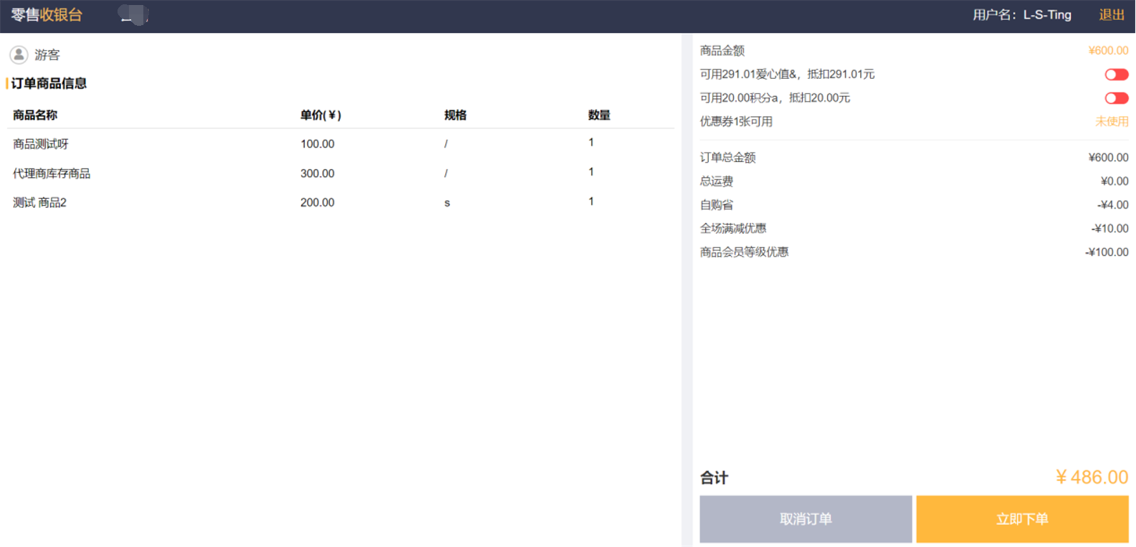Click the blurred store icon in header
Screen dimensions: 1136x547
133,15
